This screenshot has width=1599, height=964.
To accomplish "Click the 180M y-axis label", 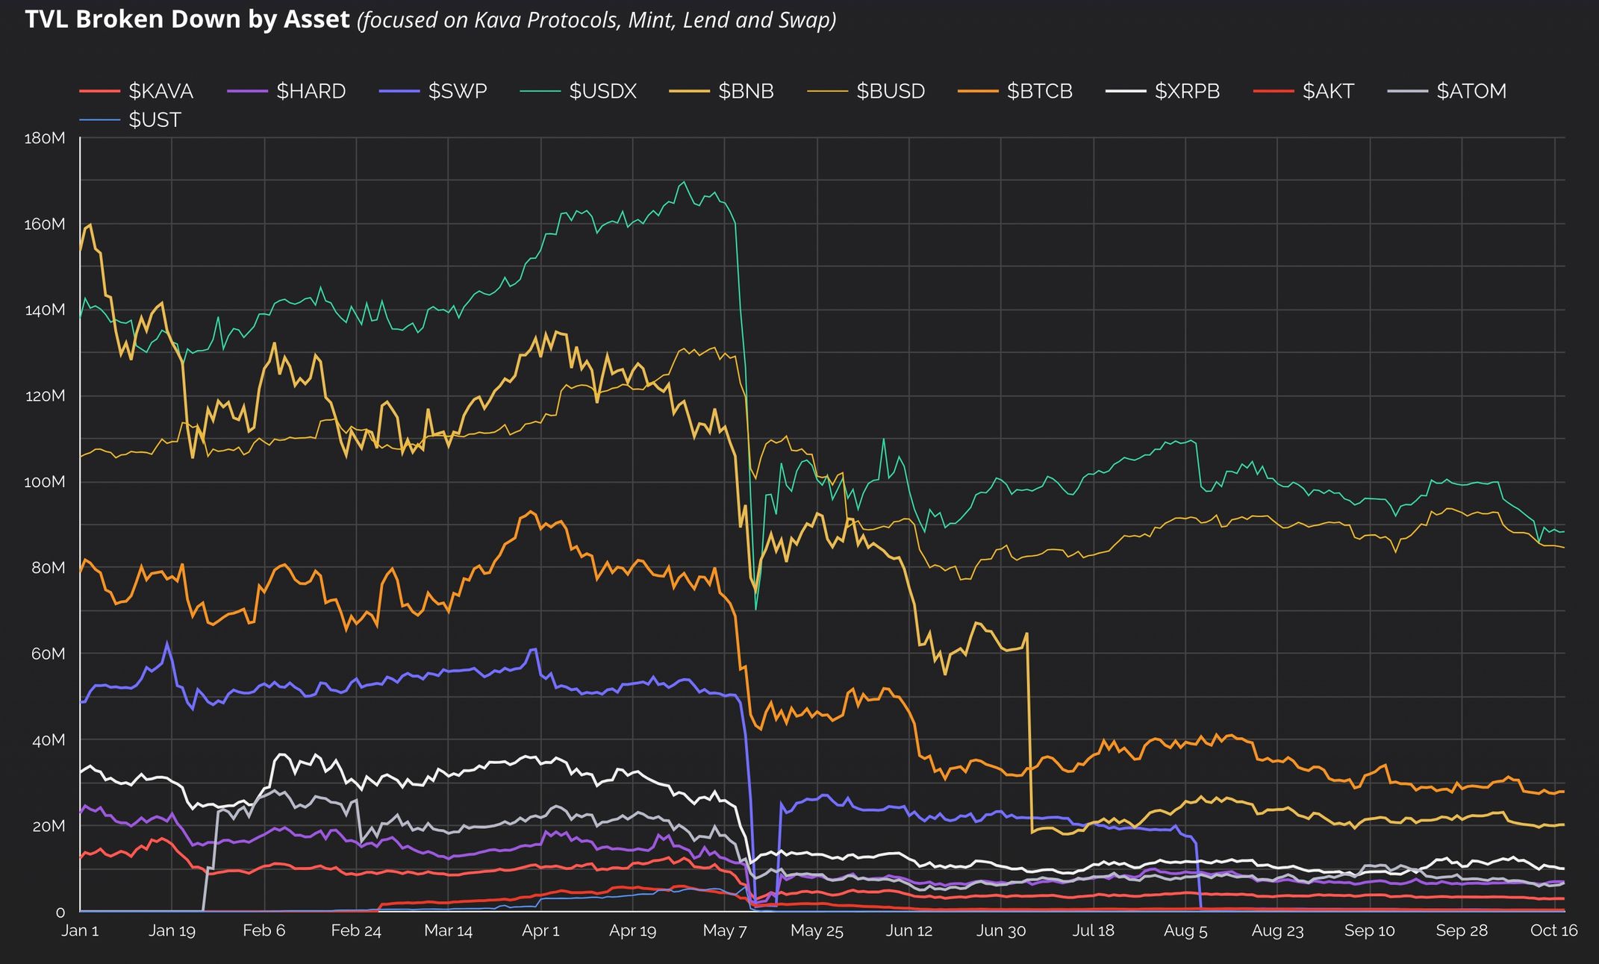I will (x=45, y=138).
